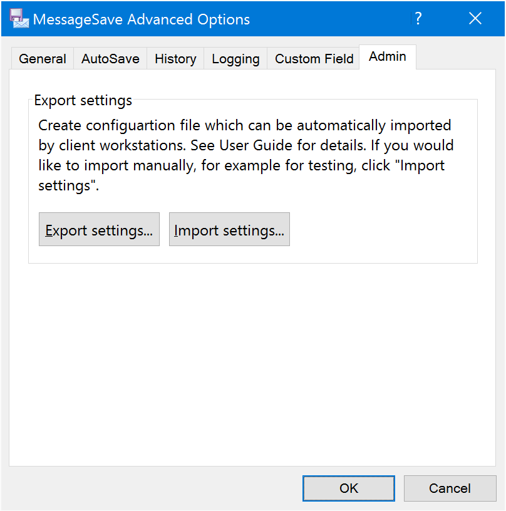Select the Admin tab

(x=388, y=57)
